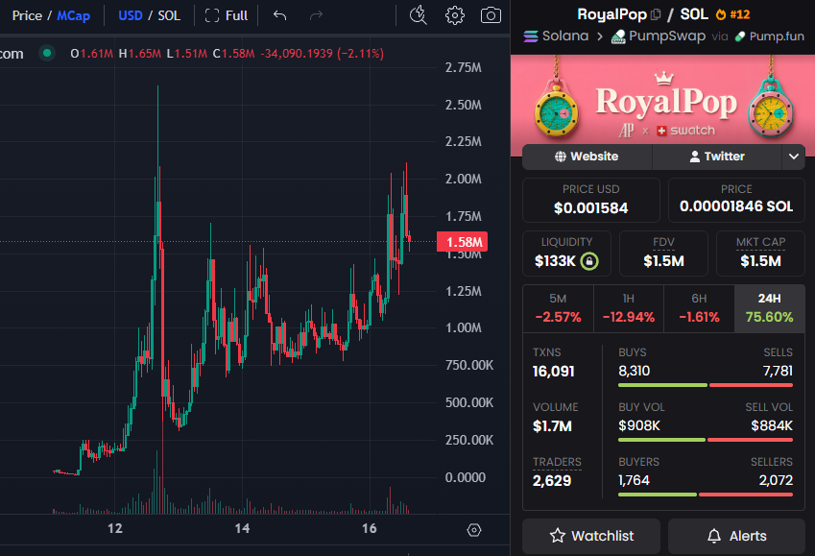Select the 1H timeframe tab
Screen dimensions: 815x556
pyautogui.click(x=629, y=308)
